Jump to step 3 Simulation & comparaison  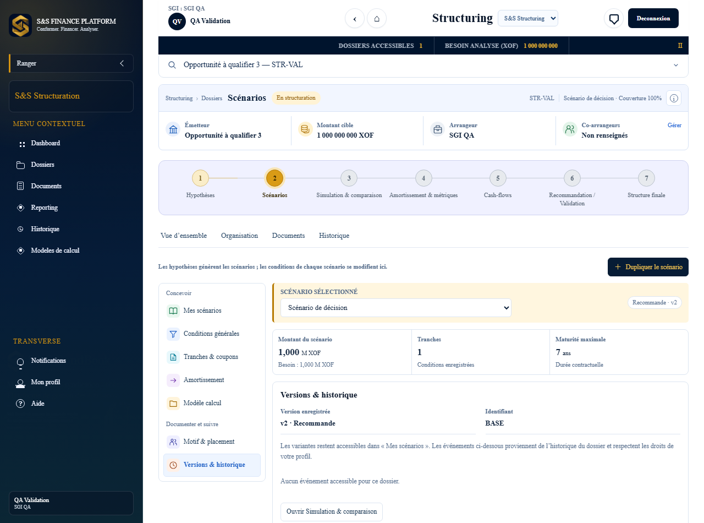point(349,178)
